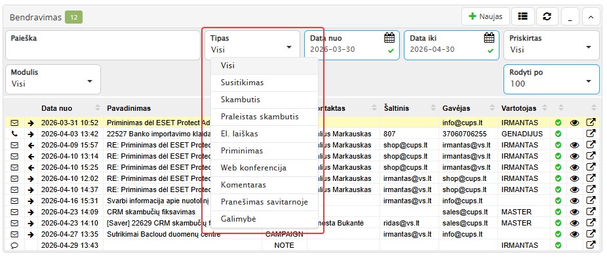This screenshot has height=257, width=607.
Task: Open the Rodyti po dropdown
Action: (x=551, y=79)
